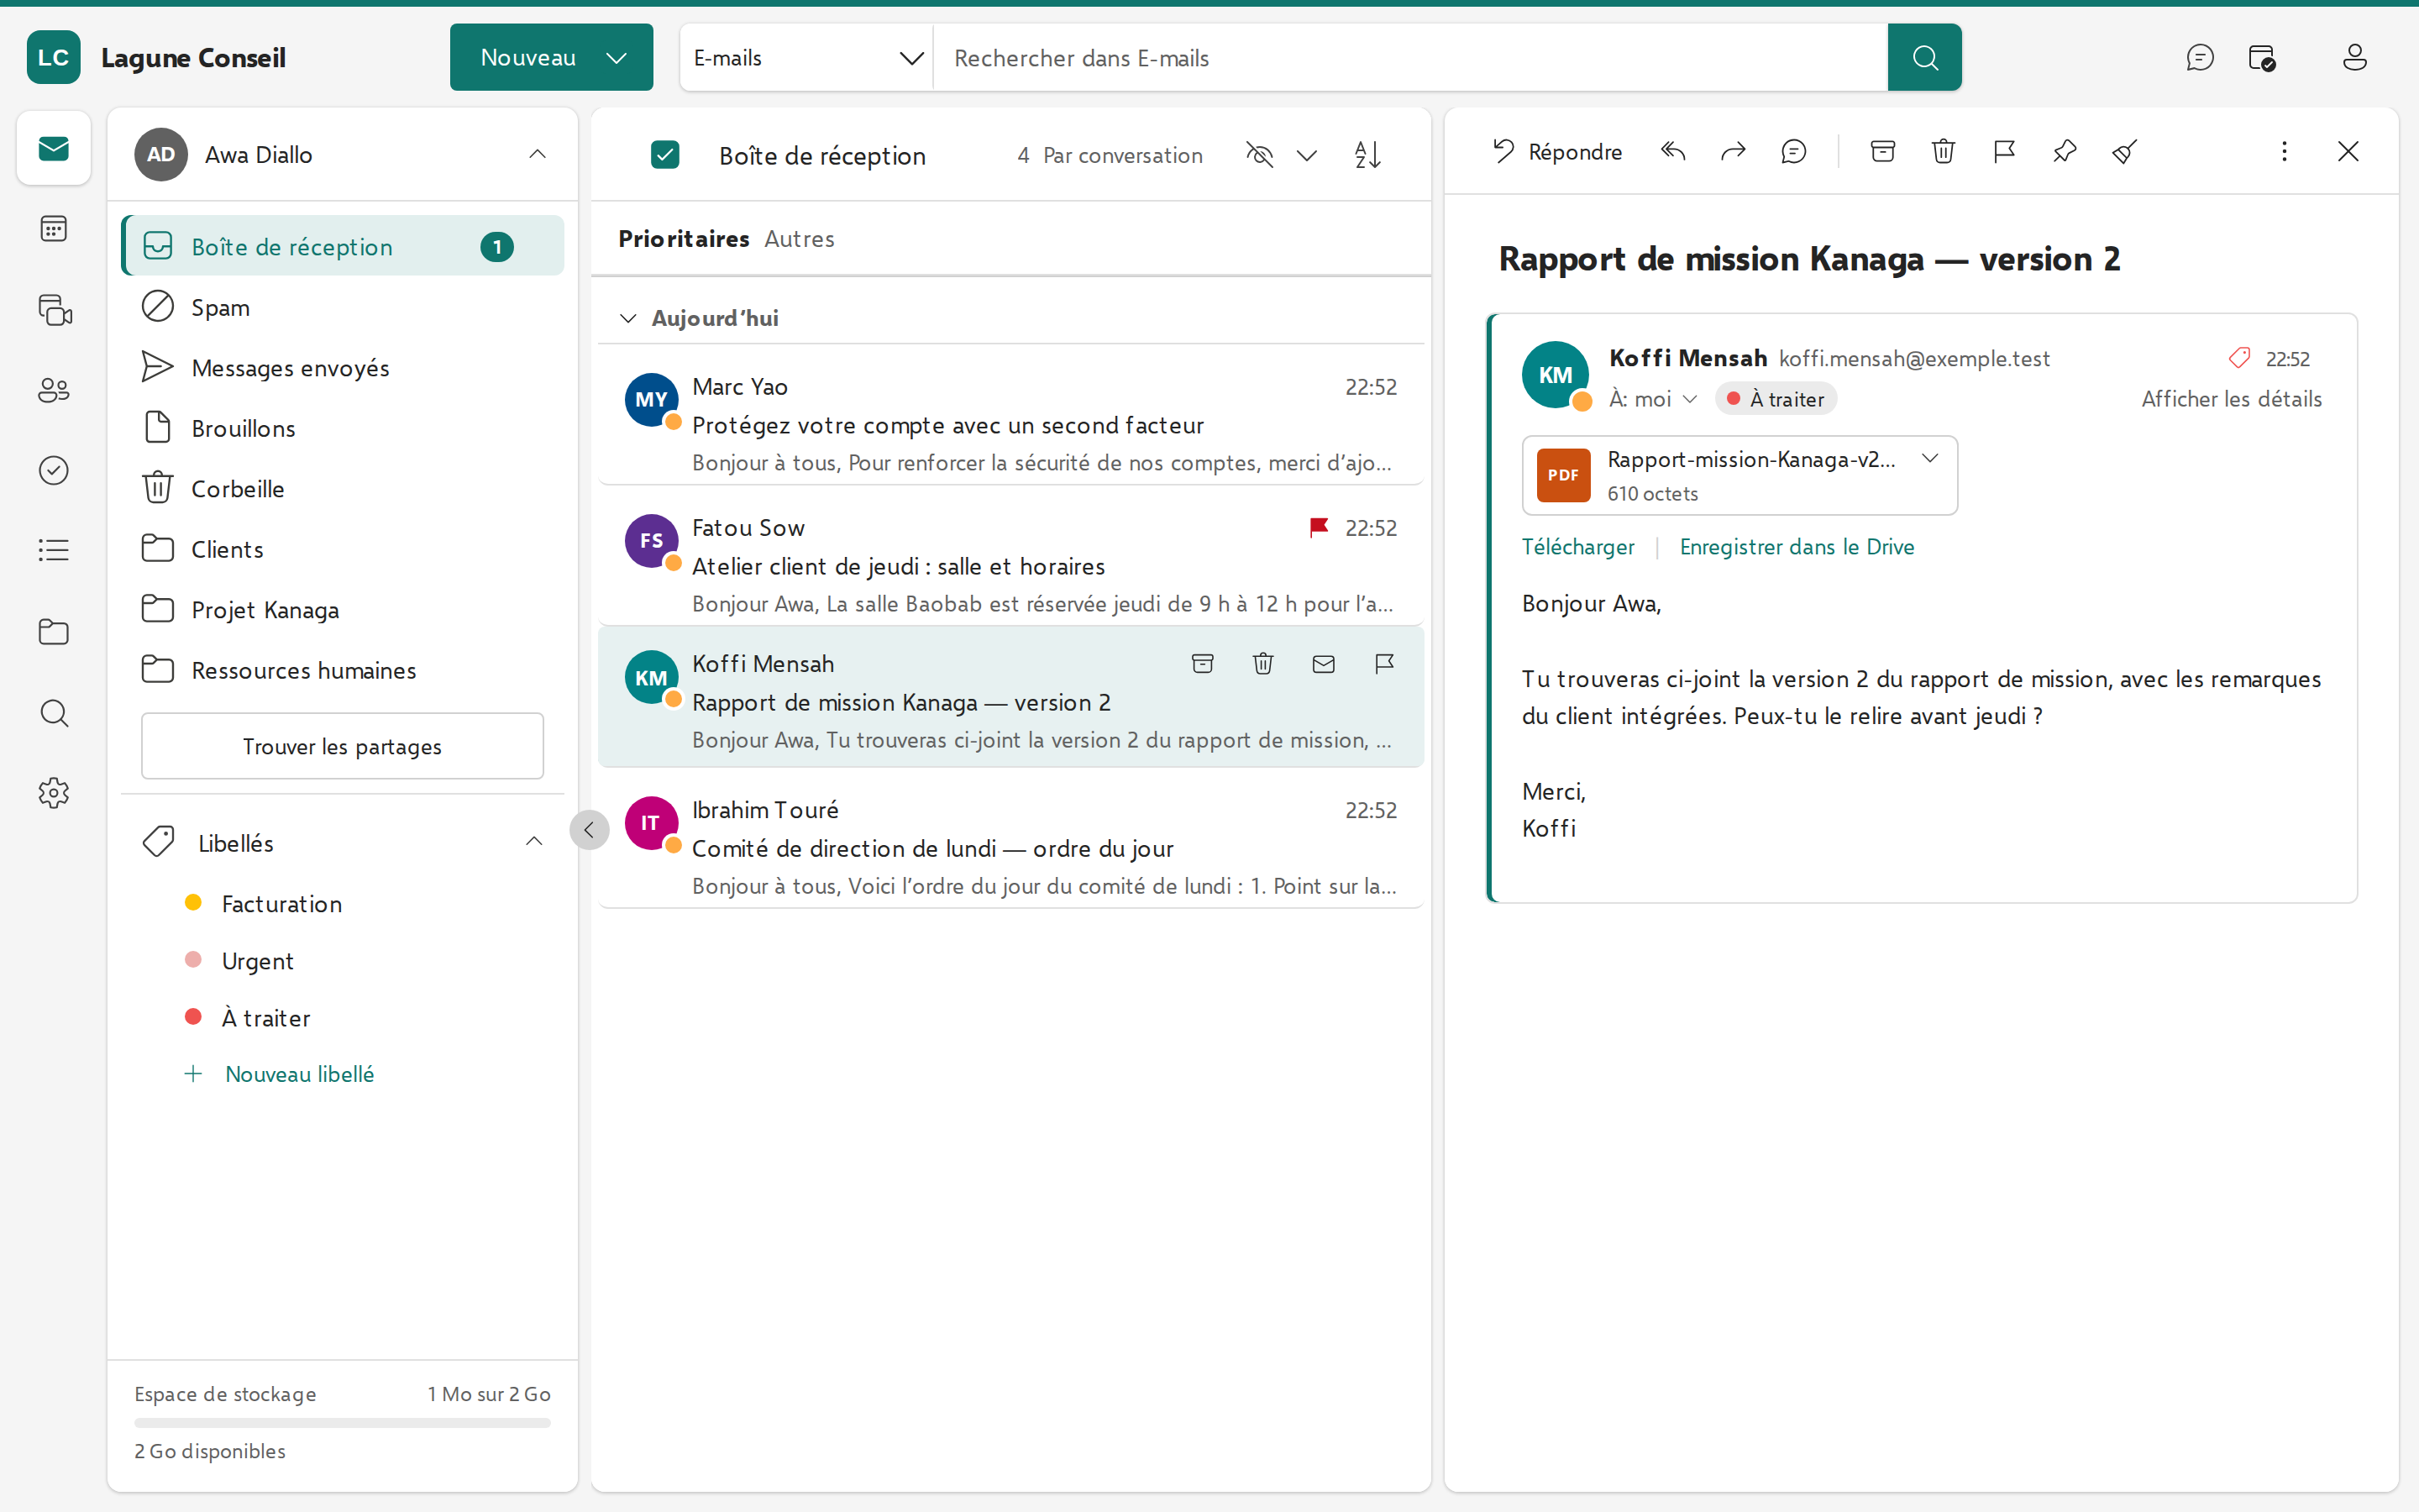Toggle the red flag on Fatou Sow message
2419x1512 pixels.
tap(1319, 528)
